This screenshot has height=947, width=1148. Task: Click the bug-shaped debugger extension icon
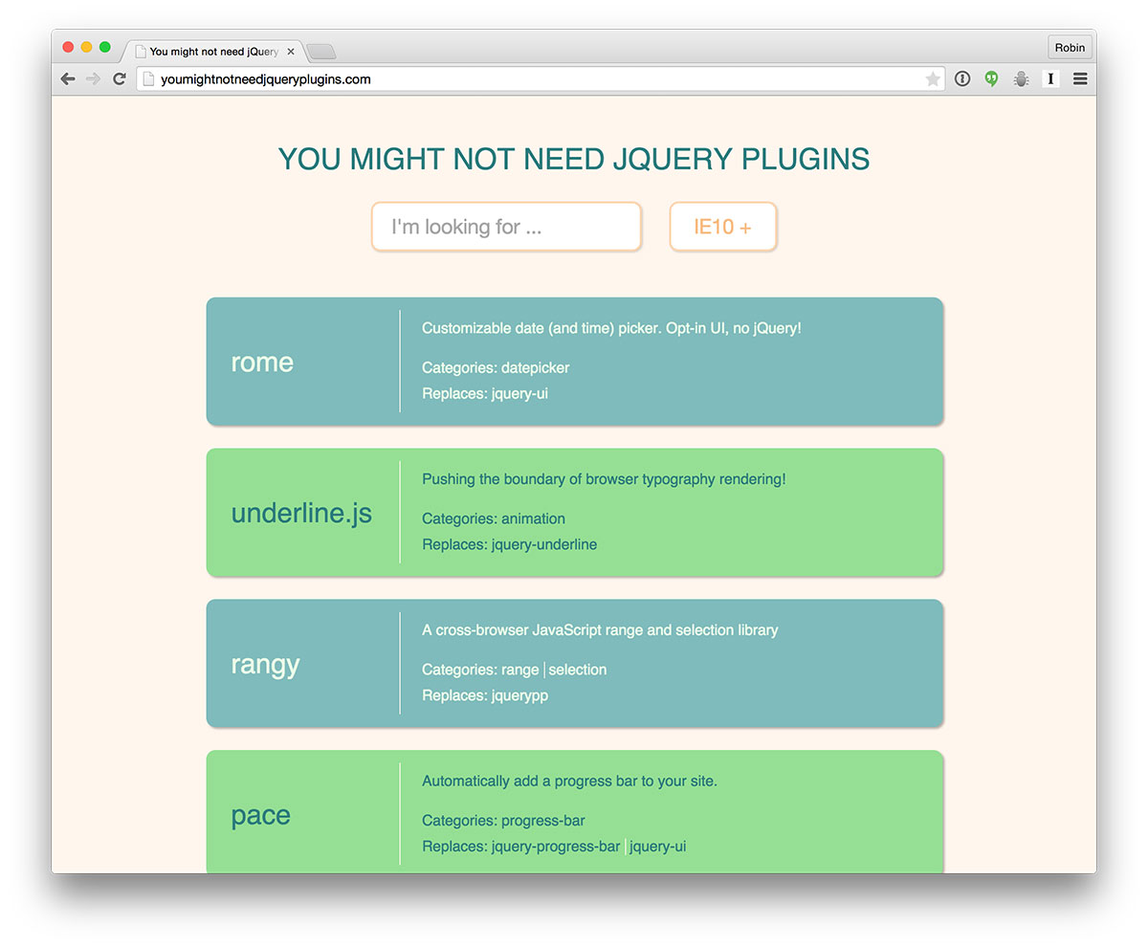point(1021,78)
